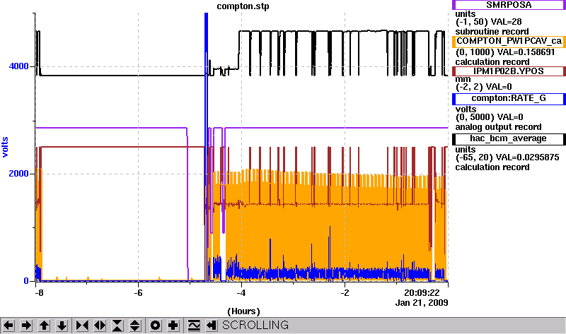The image size is (566, 334).
Task: Click the vertical 'volts' y-axis label
Action: (x=5, y=147)
